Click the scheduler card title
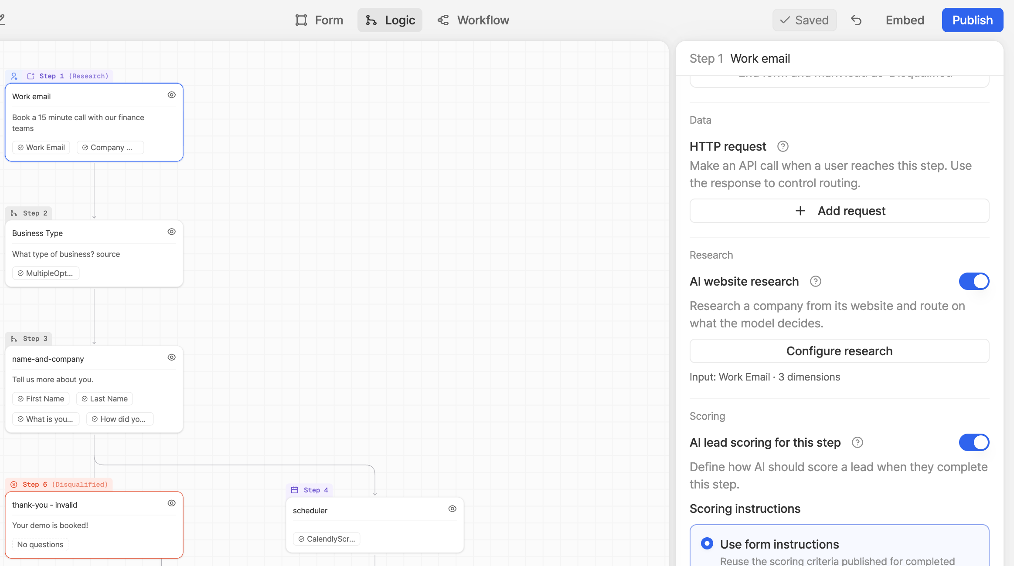The height and width of the screenshot is (566, 1014). pyautogui.click(x=310, y=511)
